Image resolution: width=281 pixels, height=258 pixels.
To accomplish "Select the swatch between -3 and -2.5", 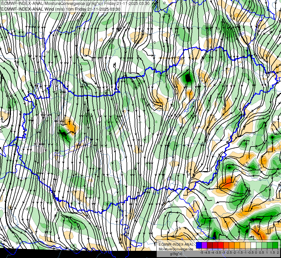I will click(x=226, y=245).
